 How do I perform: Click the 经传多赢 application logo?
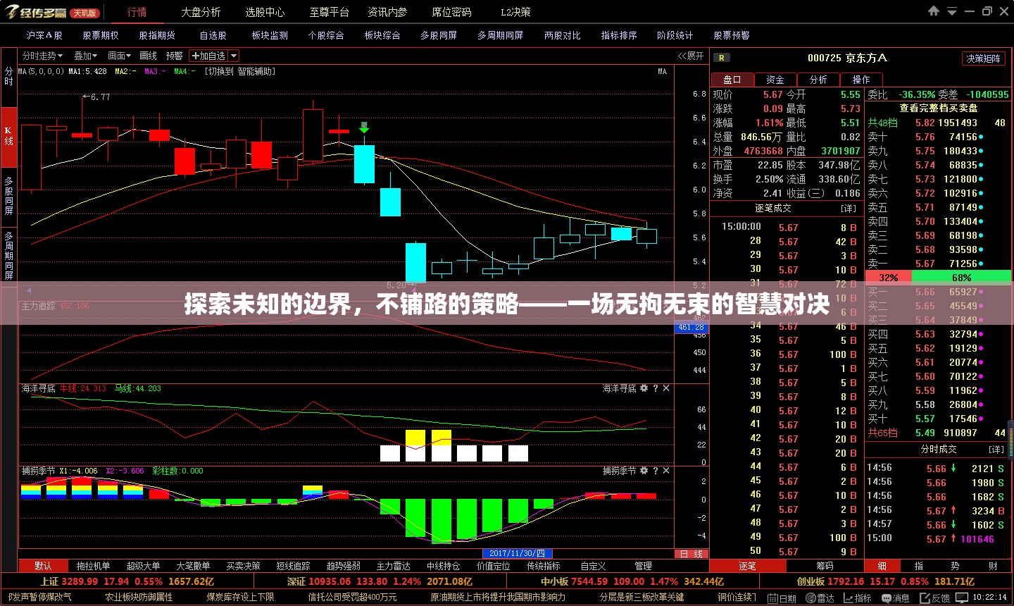37,12
